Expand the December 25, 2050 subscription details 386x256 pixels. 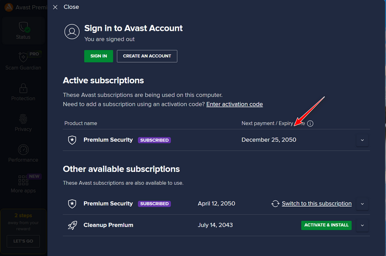pos(362,140)
